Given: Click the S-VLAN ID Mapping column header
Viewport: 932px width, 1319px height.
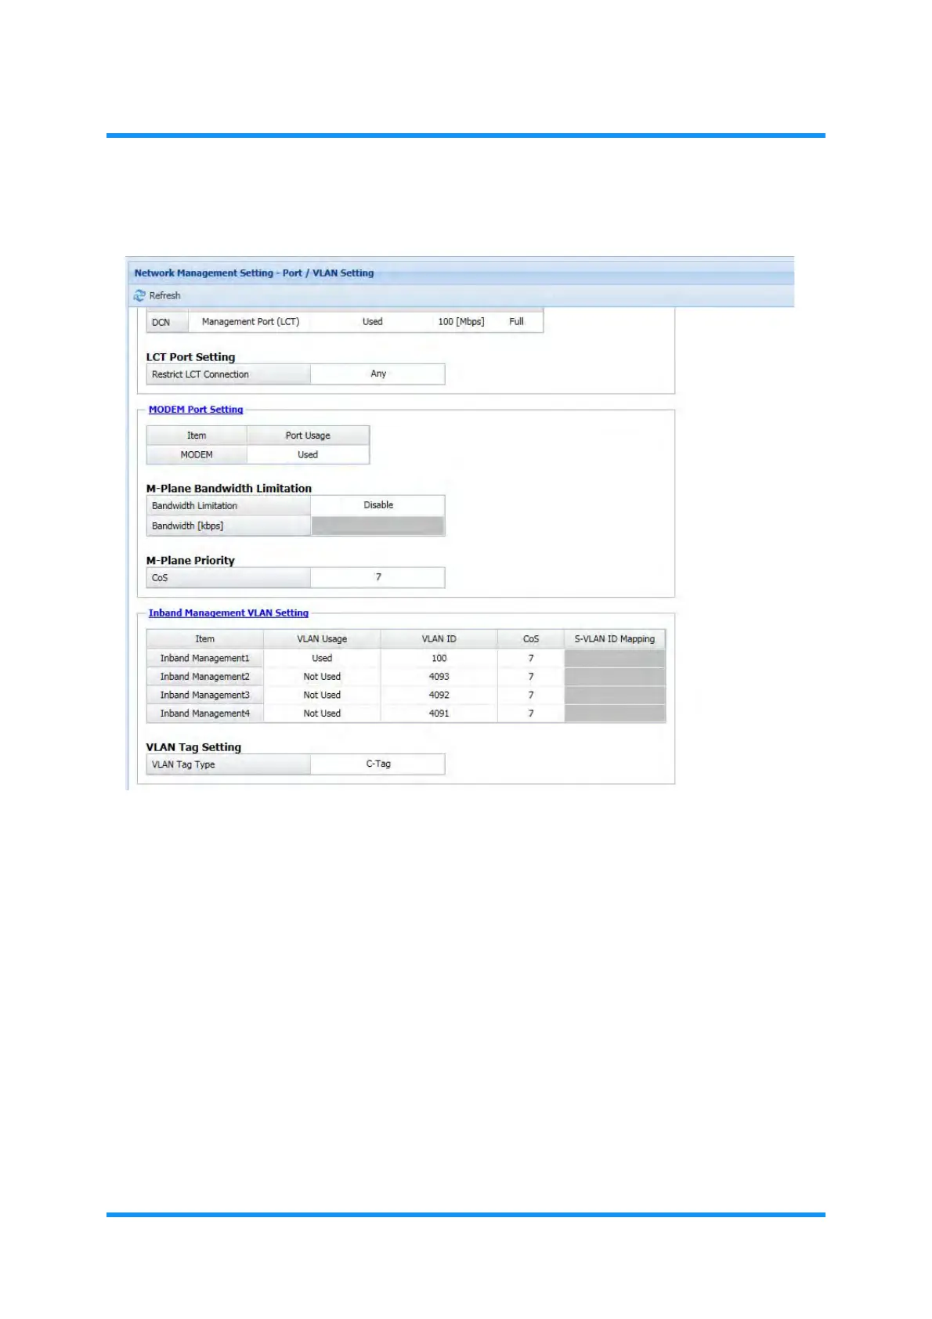Looking at the screenshot, I should (615, 639).
